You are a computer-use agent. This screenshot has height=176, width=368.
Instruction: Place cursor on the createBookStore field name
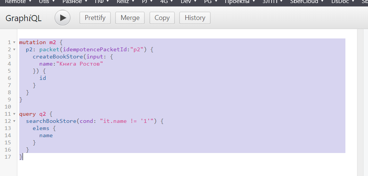coord(56,57)
